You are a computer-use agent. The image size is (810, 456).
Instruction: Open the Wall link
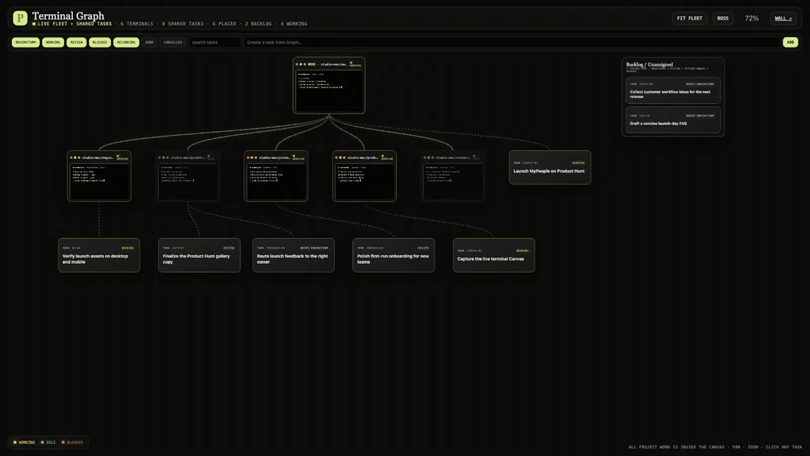pos(783,18)
